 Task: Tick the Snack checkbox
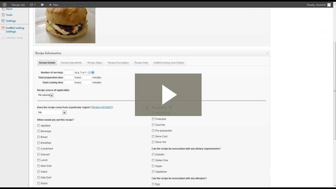(38, 183)
